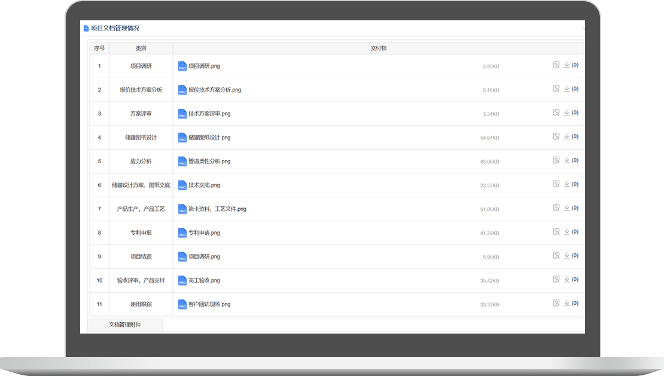Click the 项目文档管理情况 panel title
Viewport: 664px width, 376px height.
click(115, 28)
